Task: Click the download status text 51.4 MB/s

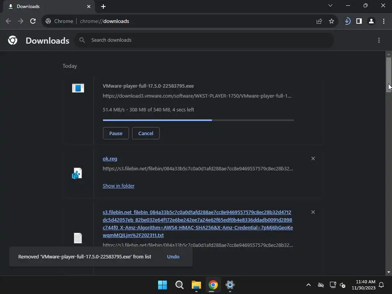Action: click(148, 109)
